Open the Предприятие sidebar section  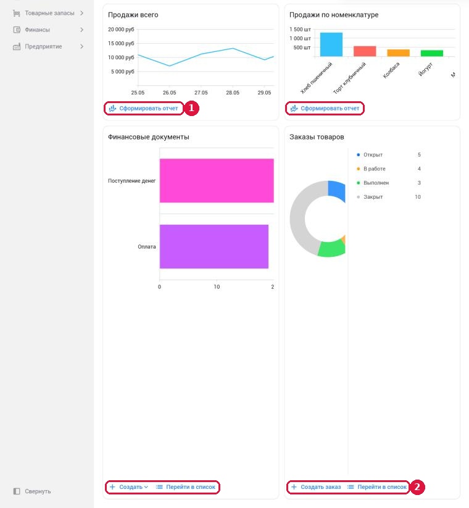(48, 46)
